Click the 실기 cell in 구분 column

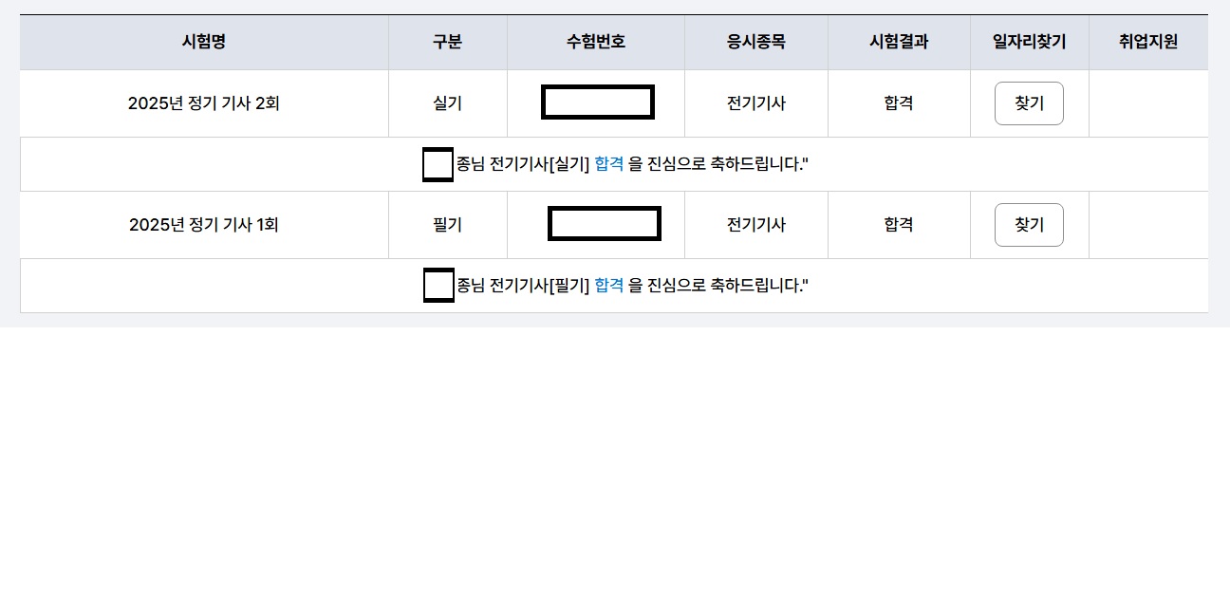(x=448, y=103)
